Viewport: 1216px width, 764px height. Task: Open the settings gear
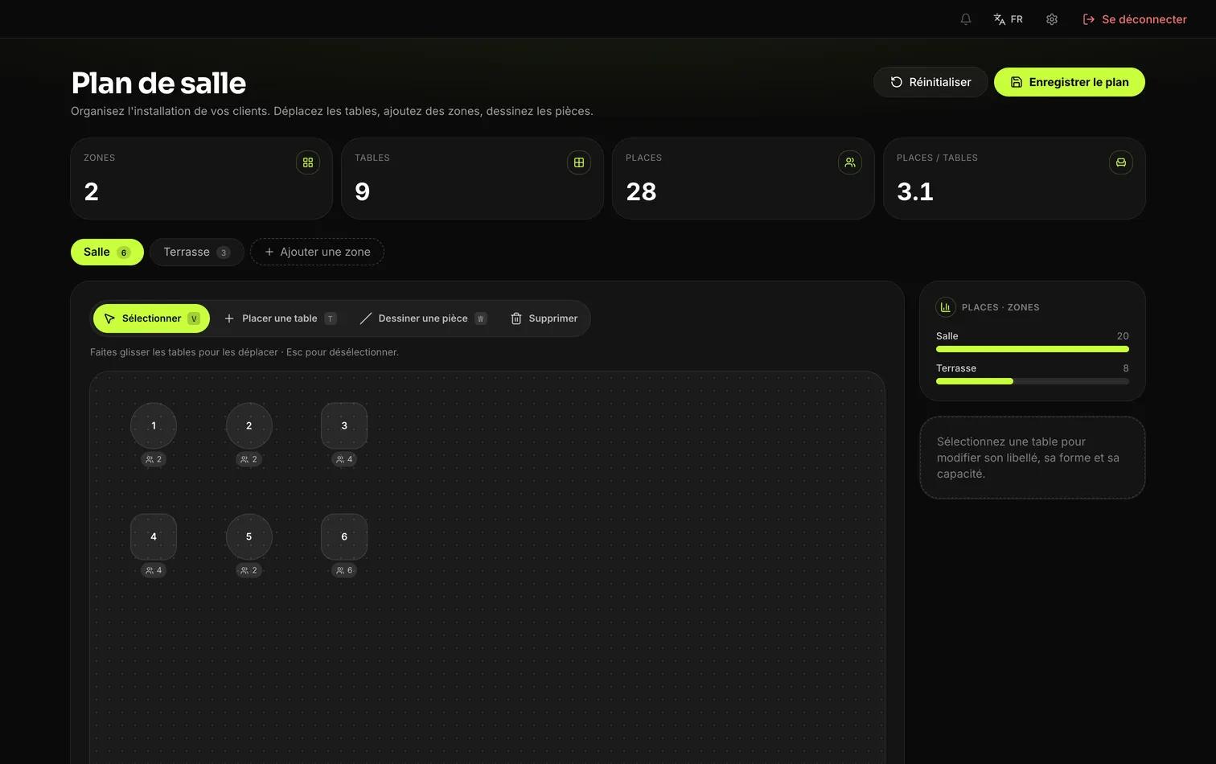pyautogui.click(x=1052, y=19)
